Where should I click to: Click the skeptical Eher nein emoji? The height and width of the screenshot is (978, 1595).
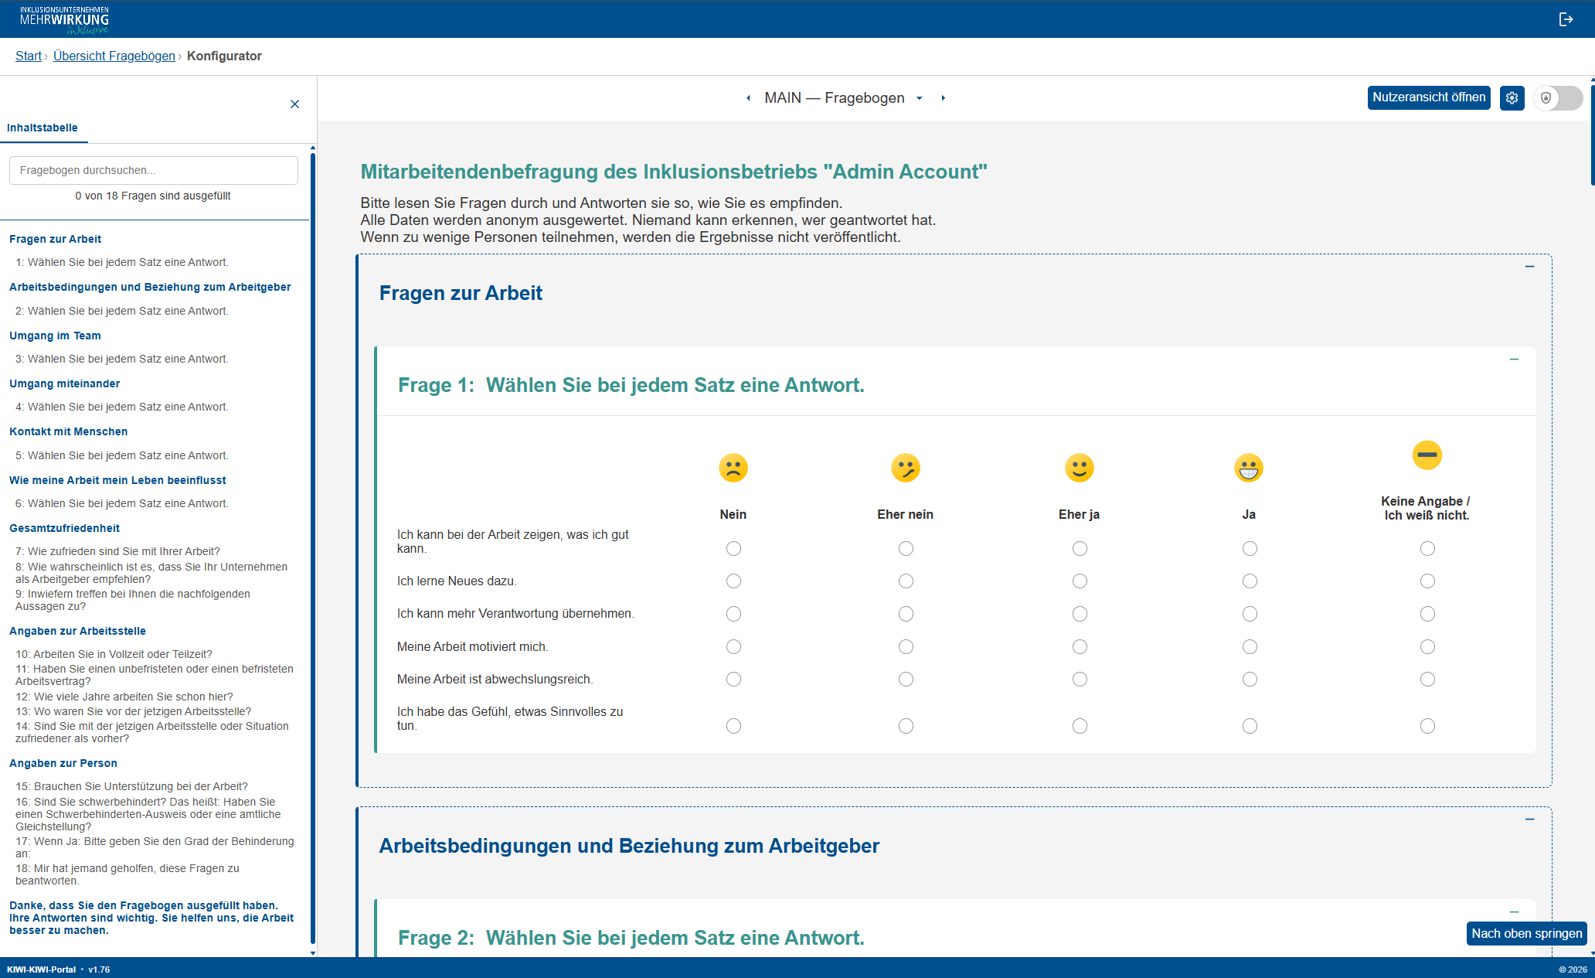coord(905,468)
